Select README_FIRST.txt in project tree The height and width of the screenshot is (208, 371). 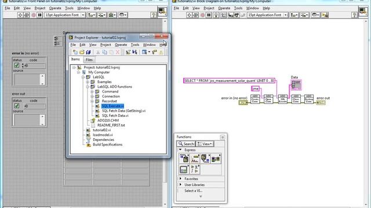tap(111, 125)
